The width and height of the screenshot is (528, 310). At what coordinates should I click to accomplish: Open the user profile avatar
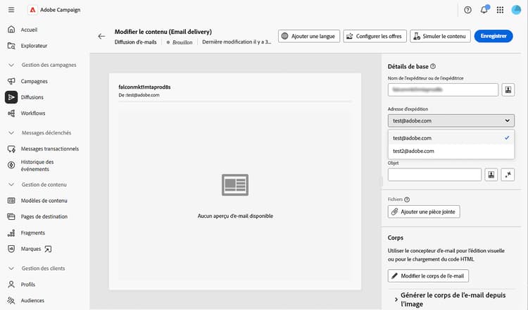(516, 10)
